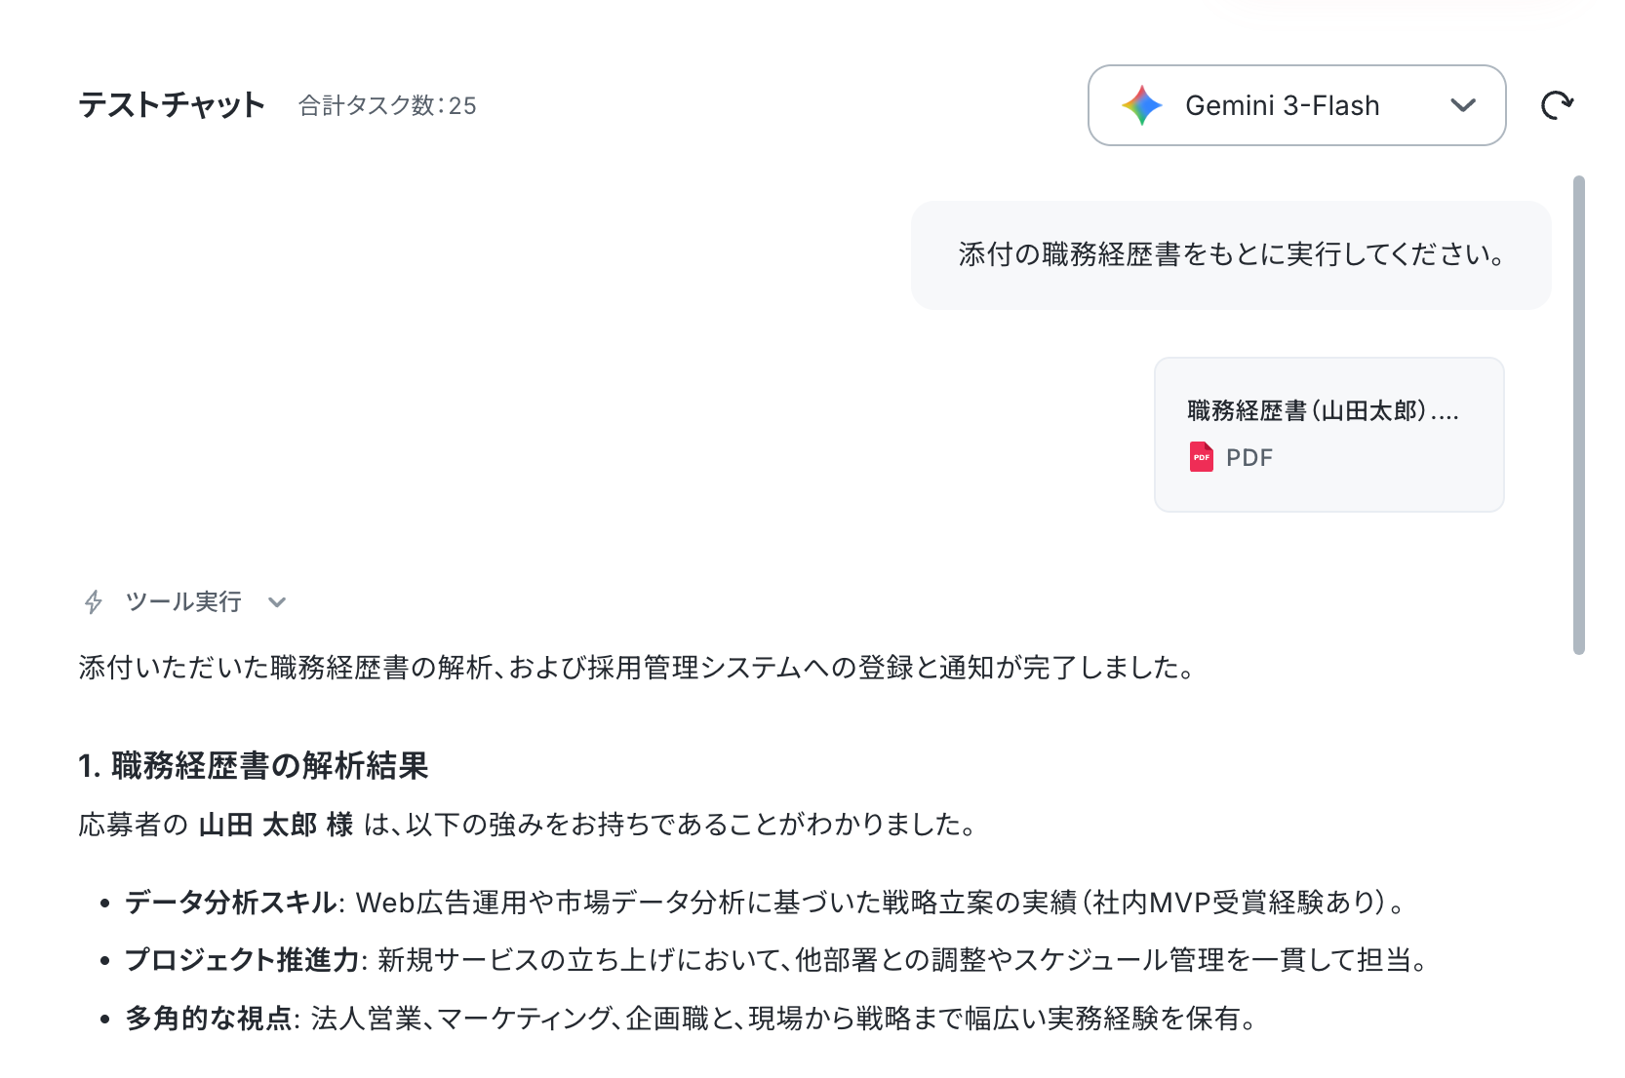The image size is (1625, 1078).
Task: Click the red PDF file icon
Action: click(x=1202, y=457)
